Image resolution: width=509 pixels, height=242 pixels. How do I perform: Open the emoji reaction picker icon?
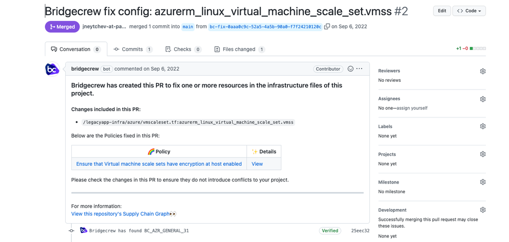(351, 69)
